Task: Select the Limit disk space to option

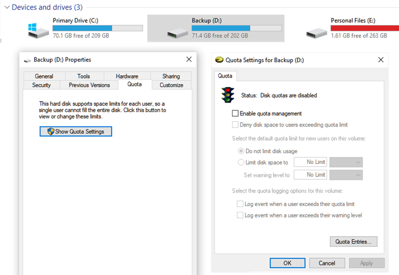Action: tap(241, 162)
